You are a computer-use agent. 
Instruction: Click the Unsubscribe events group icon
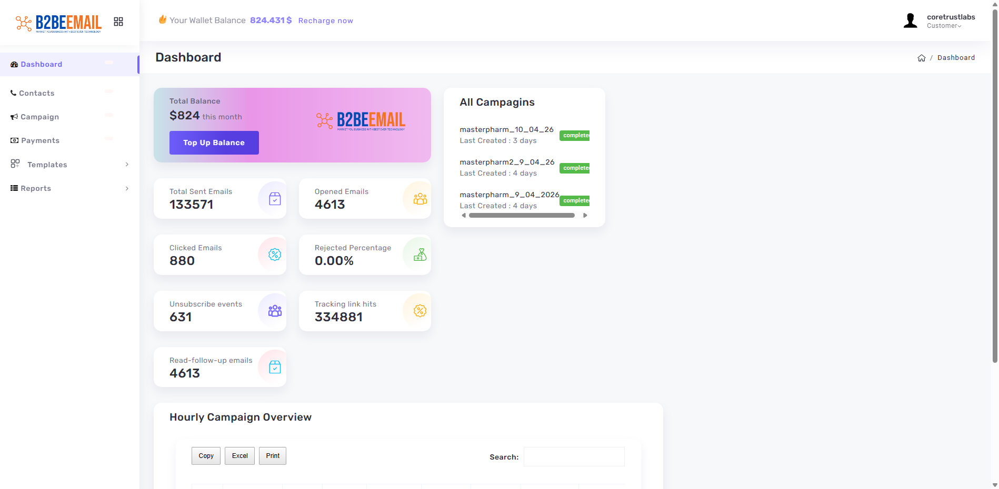pos(275,311)
